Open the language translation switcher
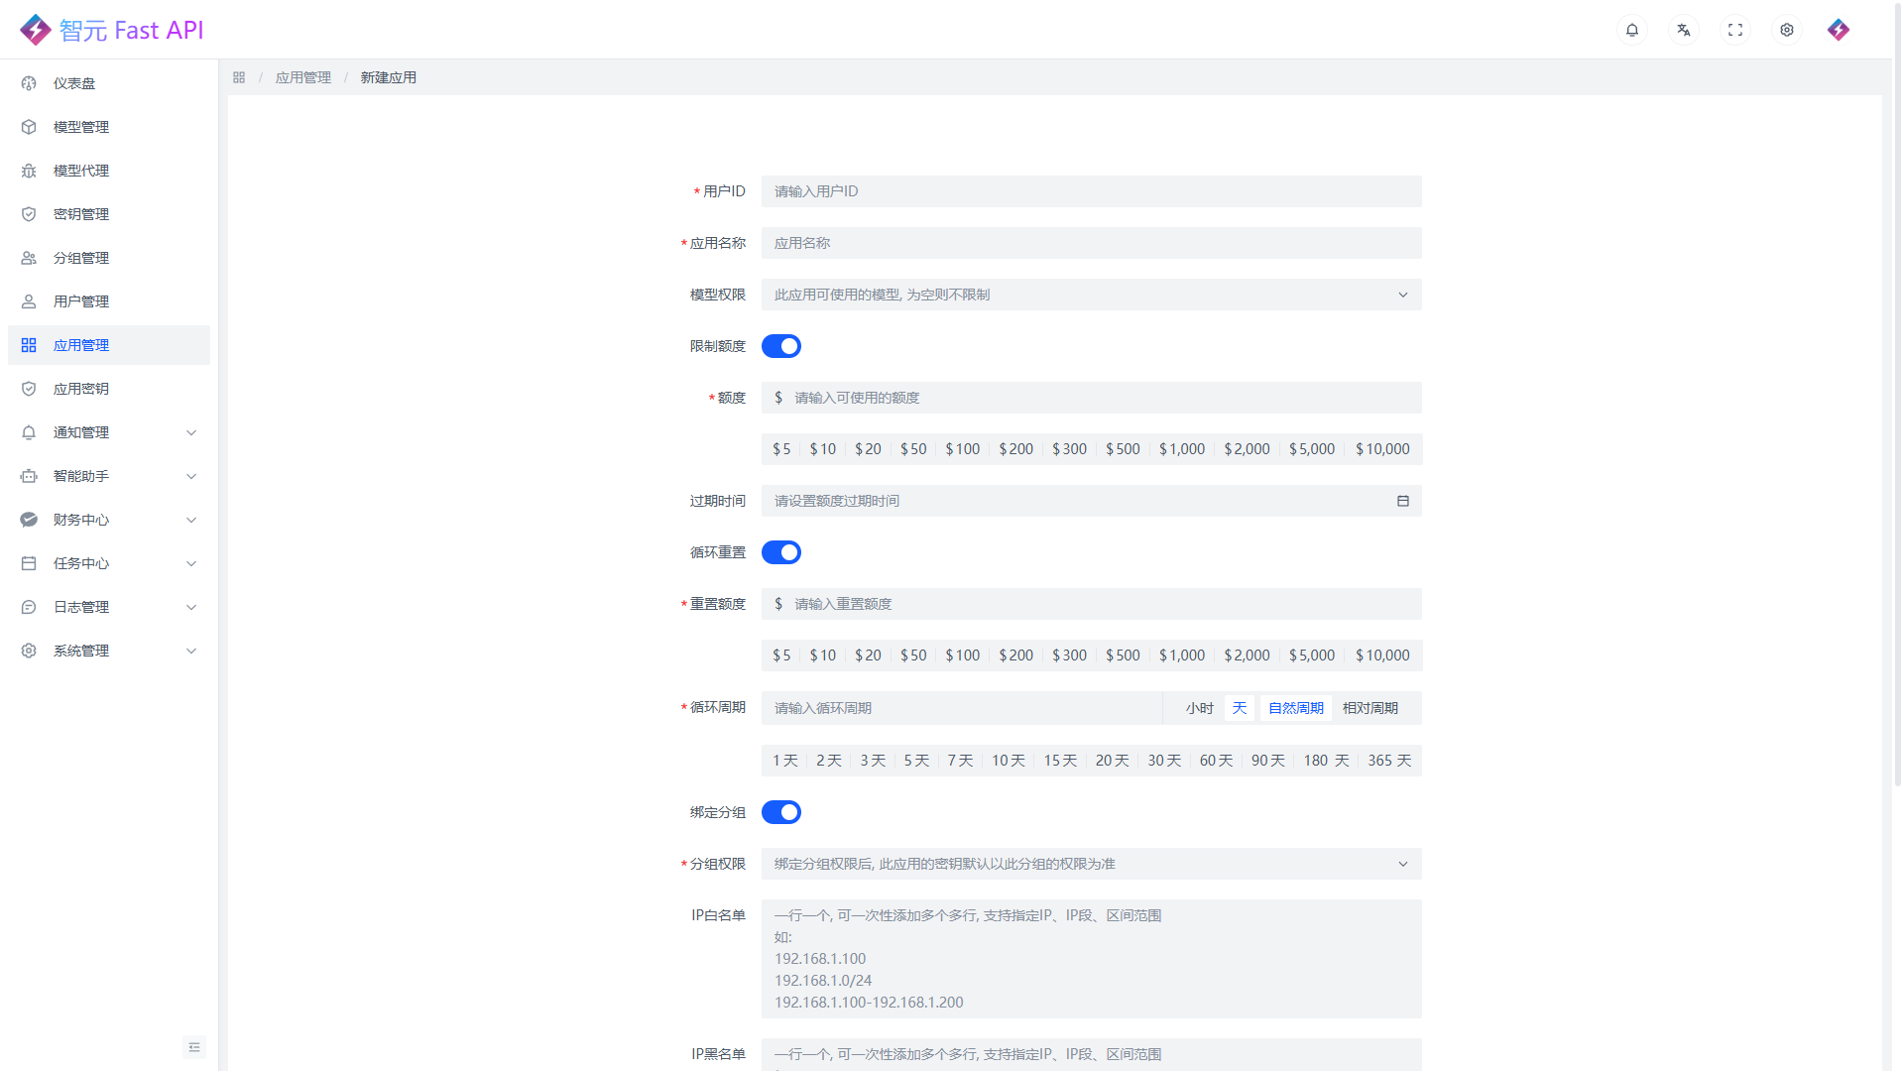The image size is (1904, 1071). coord(1683,30)
